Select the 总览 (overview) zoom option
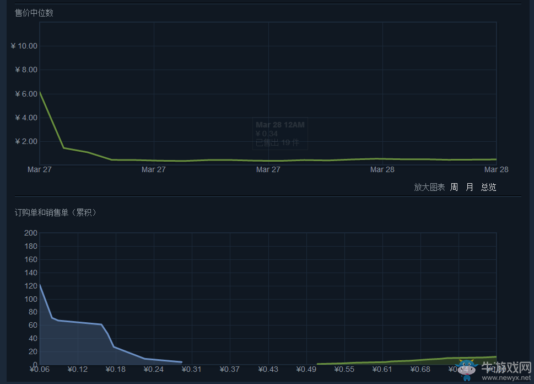534x384 pixels. pyautogui.click(x=488, y=187)
